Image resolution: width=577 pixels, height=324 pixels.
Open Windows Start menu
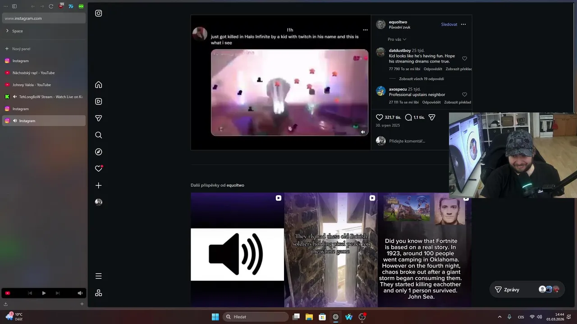[215, 317]
